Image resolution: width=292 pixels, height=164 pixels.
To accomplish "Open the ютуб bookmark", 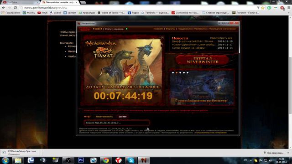I will (x=42, y=13).
